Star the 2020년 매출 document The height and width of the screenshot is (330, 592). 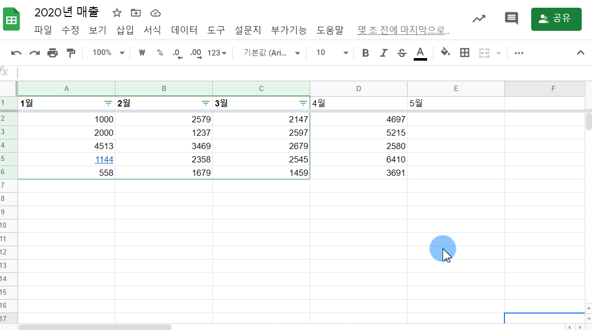(x=117, y=13)
